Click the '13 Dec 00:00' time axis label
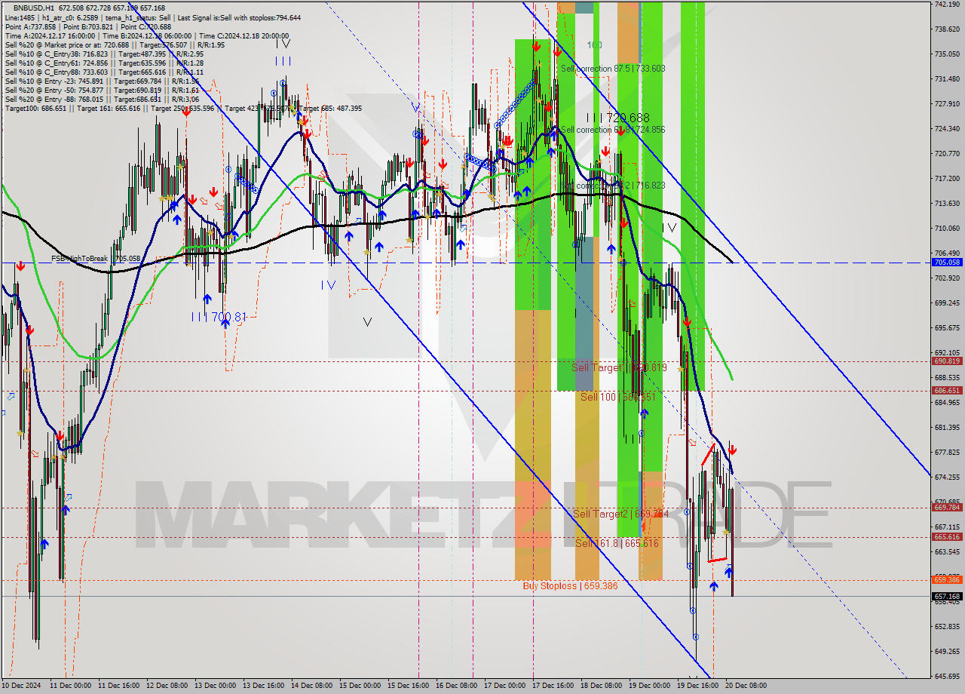This screenshot has height=694, width=965. pos(215,686)
